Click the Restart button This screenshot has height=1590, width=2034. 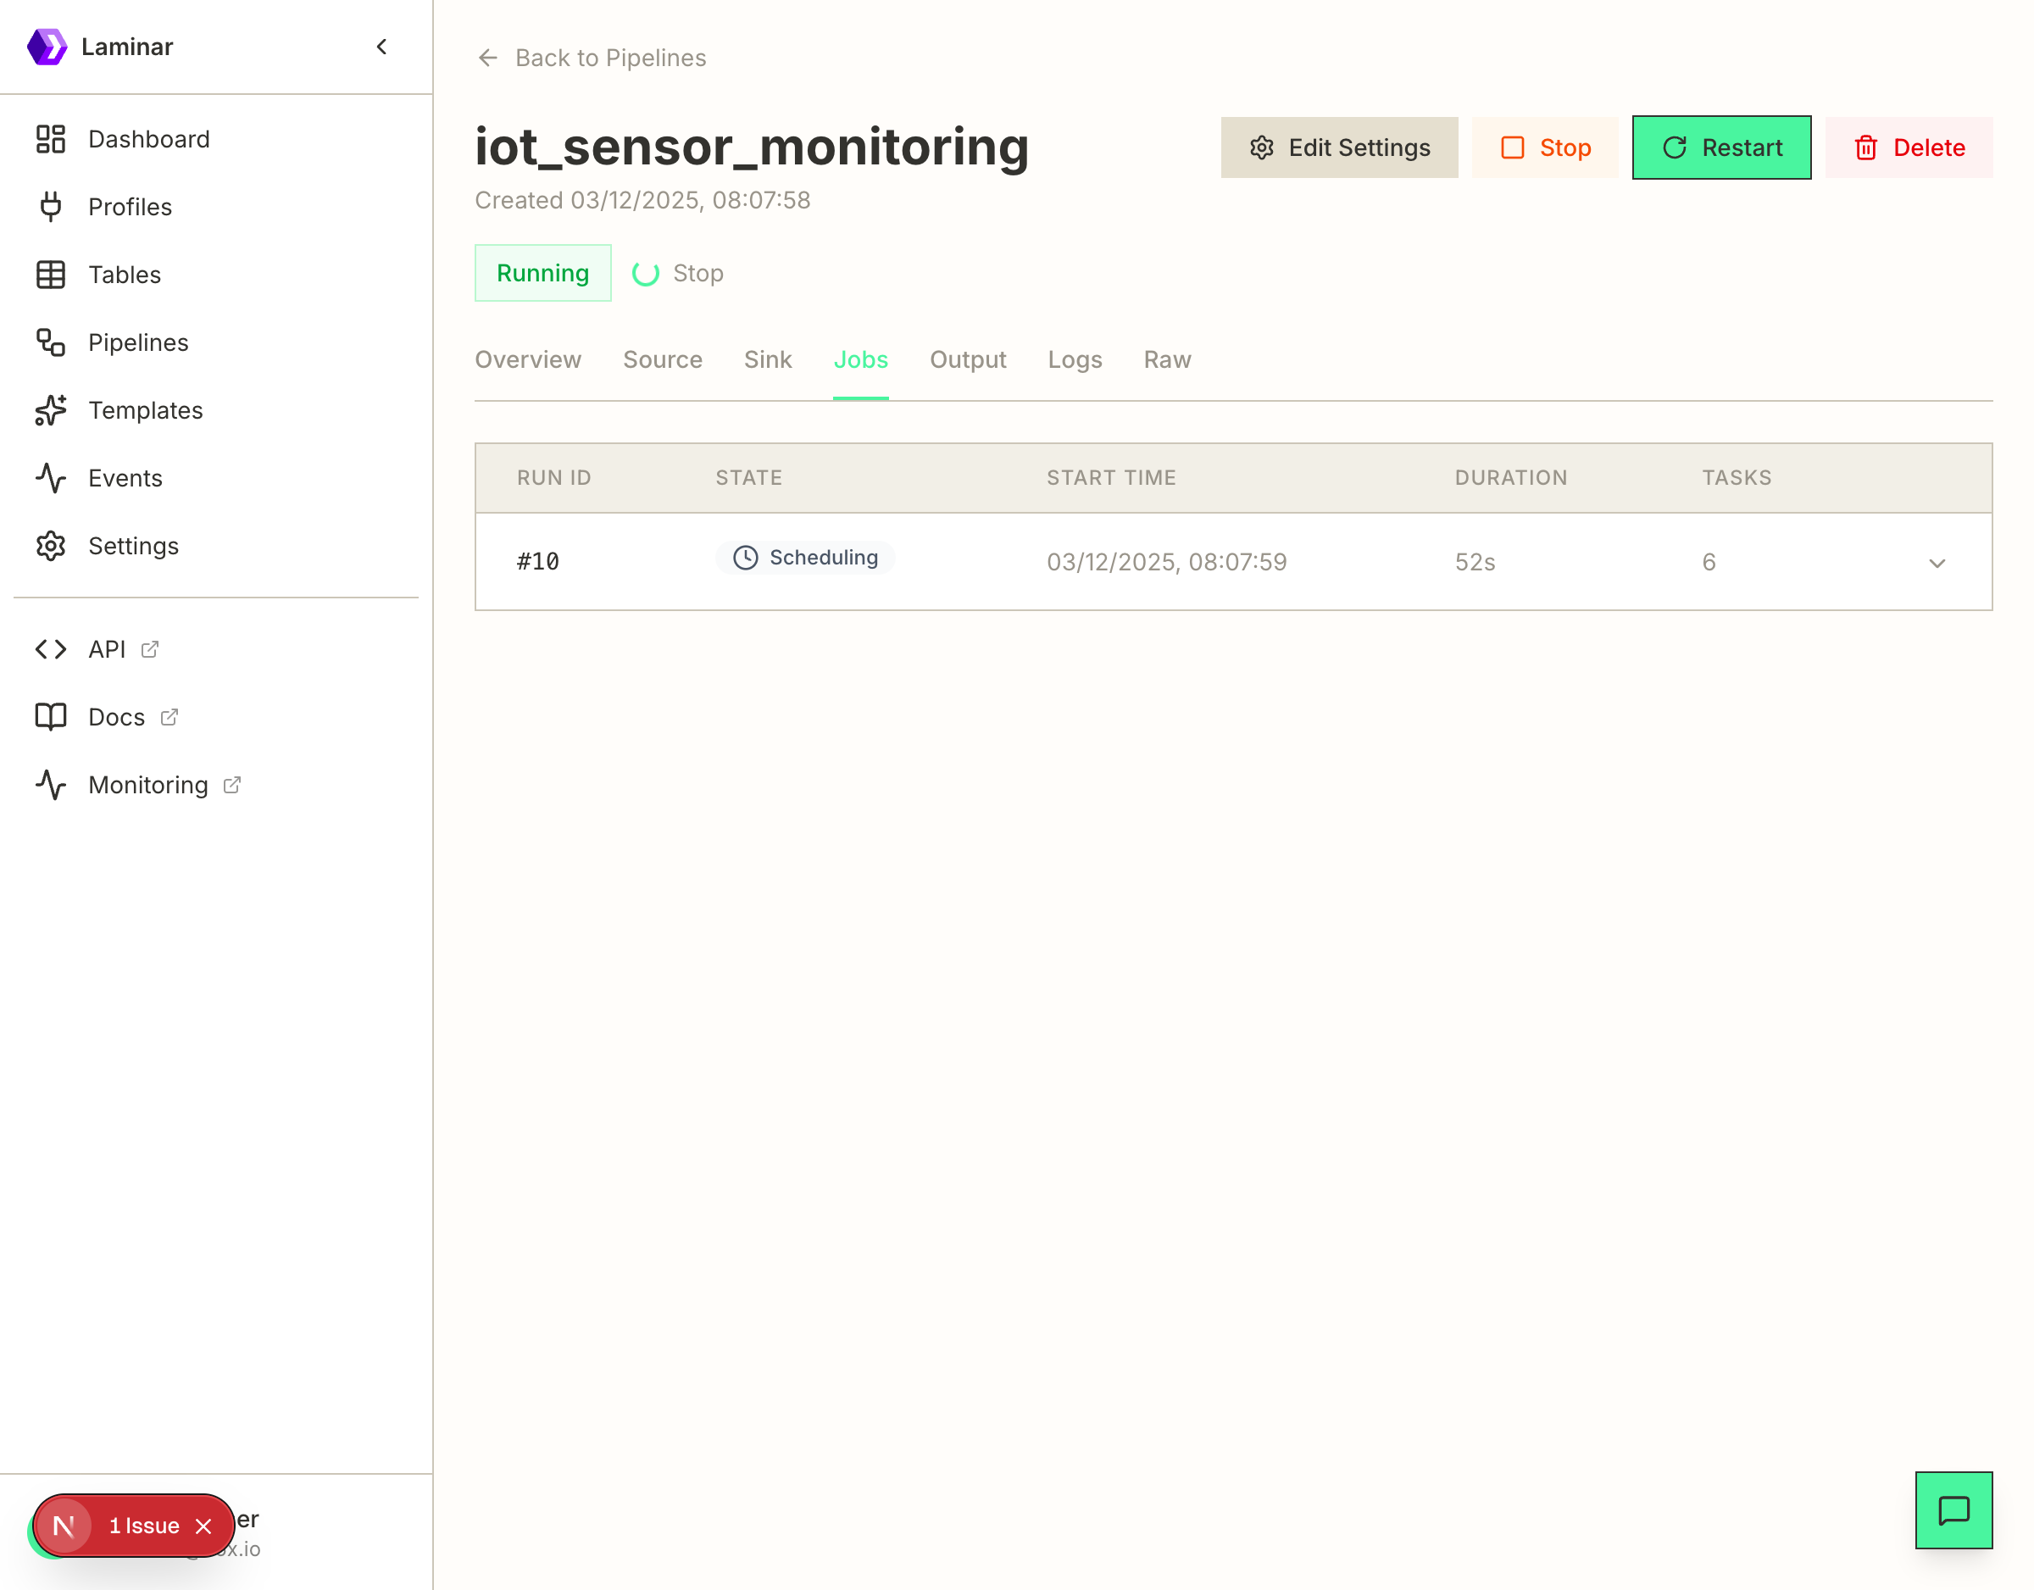[x=1721, y=147]
